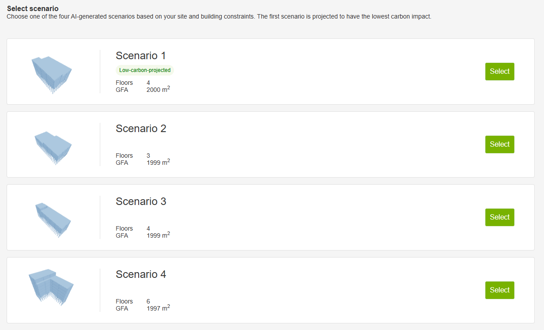
Task: Choose Scenario 2 with its Select button
Action: pos(499,144)
